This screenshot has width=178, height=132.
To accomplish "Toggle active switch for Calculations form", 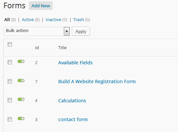I will click(21, 99).
